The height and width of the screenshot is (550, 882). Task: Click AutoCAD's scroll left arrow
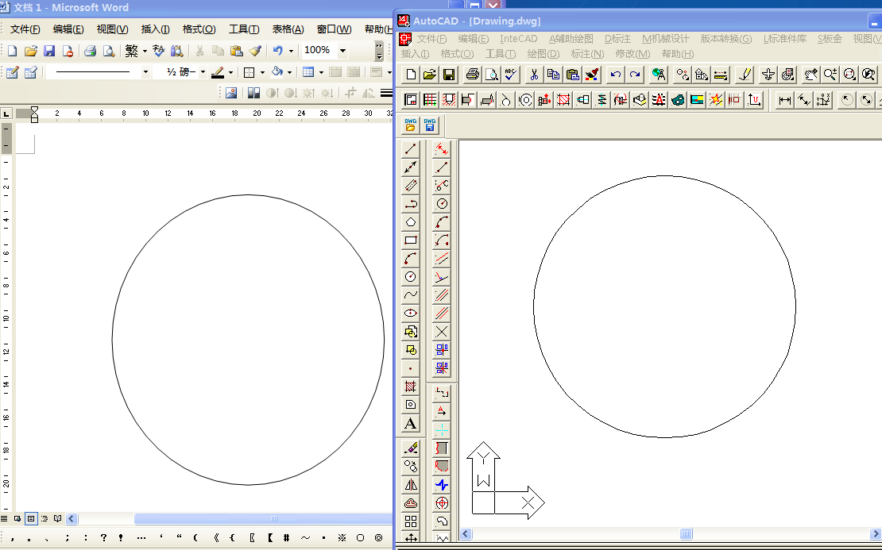(466, 533)
